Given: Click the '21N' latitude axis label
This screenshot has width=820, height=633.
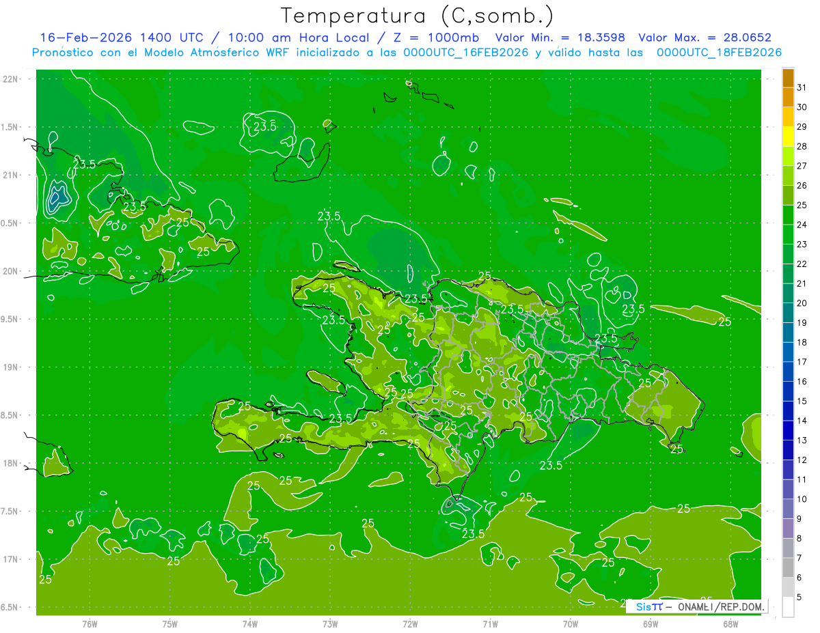Looking at the screenshot, I should [x=11, y=175].
